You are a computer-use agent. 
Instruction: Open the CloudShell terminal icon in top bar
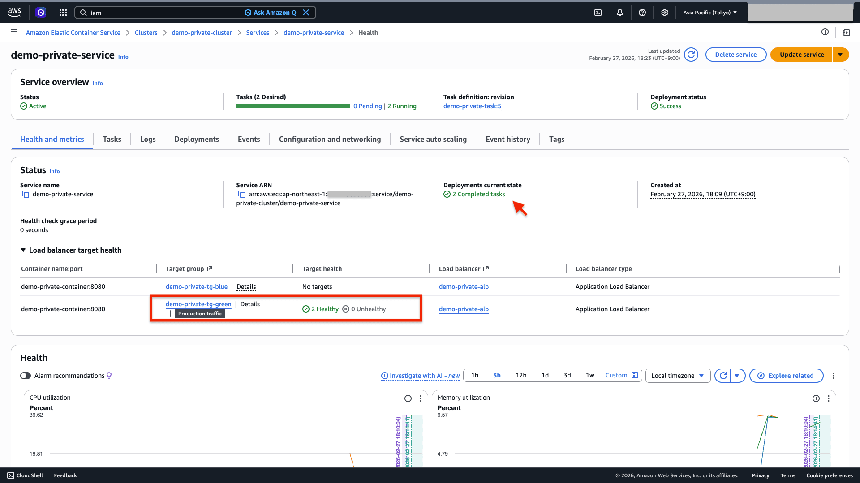pos(598,13)
